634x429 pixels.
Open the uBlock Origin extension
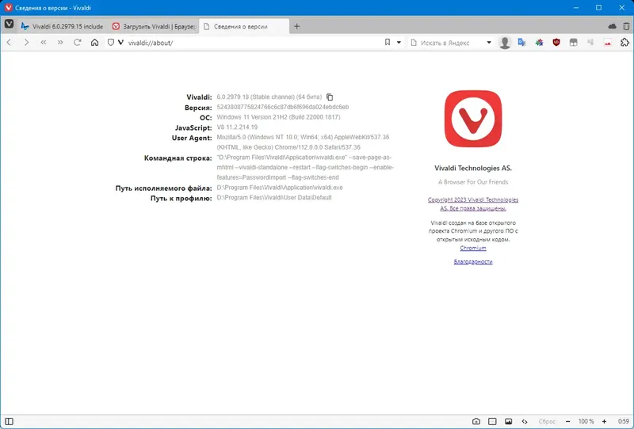click(x=556, y=43)
